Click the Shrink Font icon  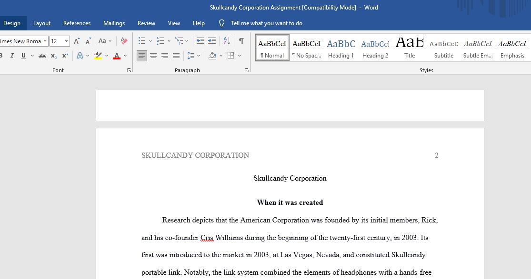point(89,41)
